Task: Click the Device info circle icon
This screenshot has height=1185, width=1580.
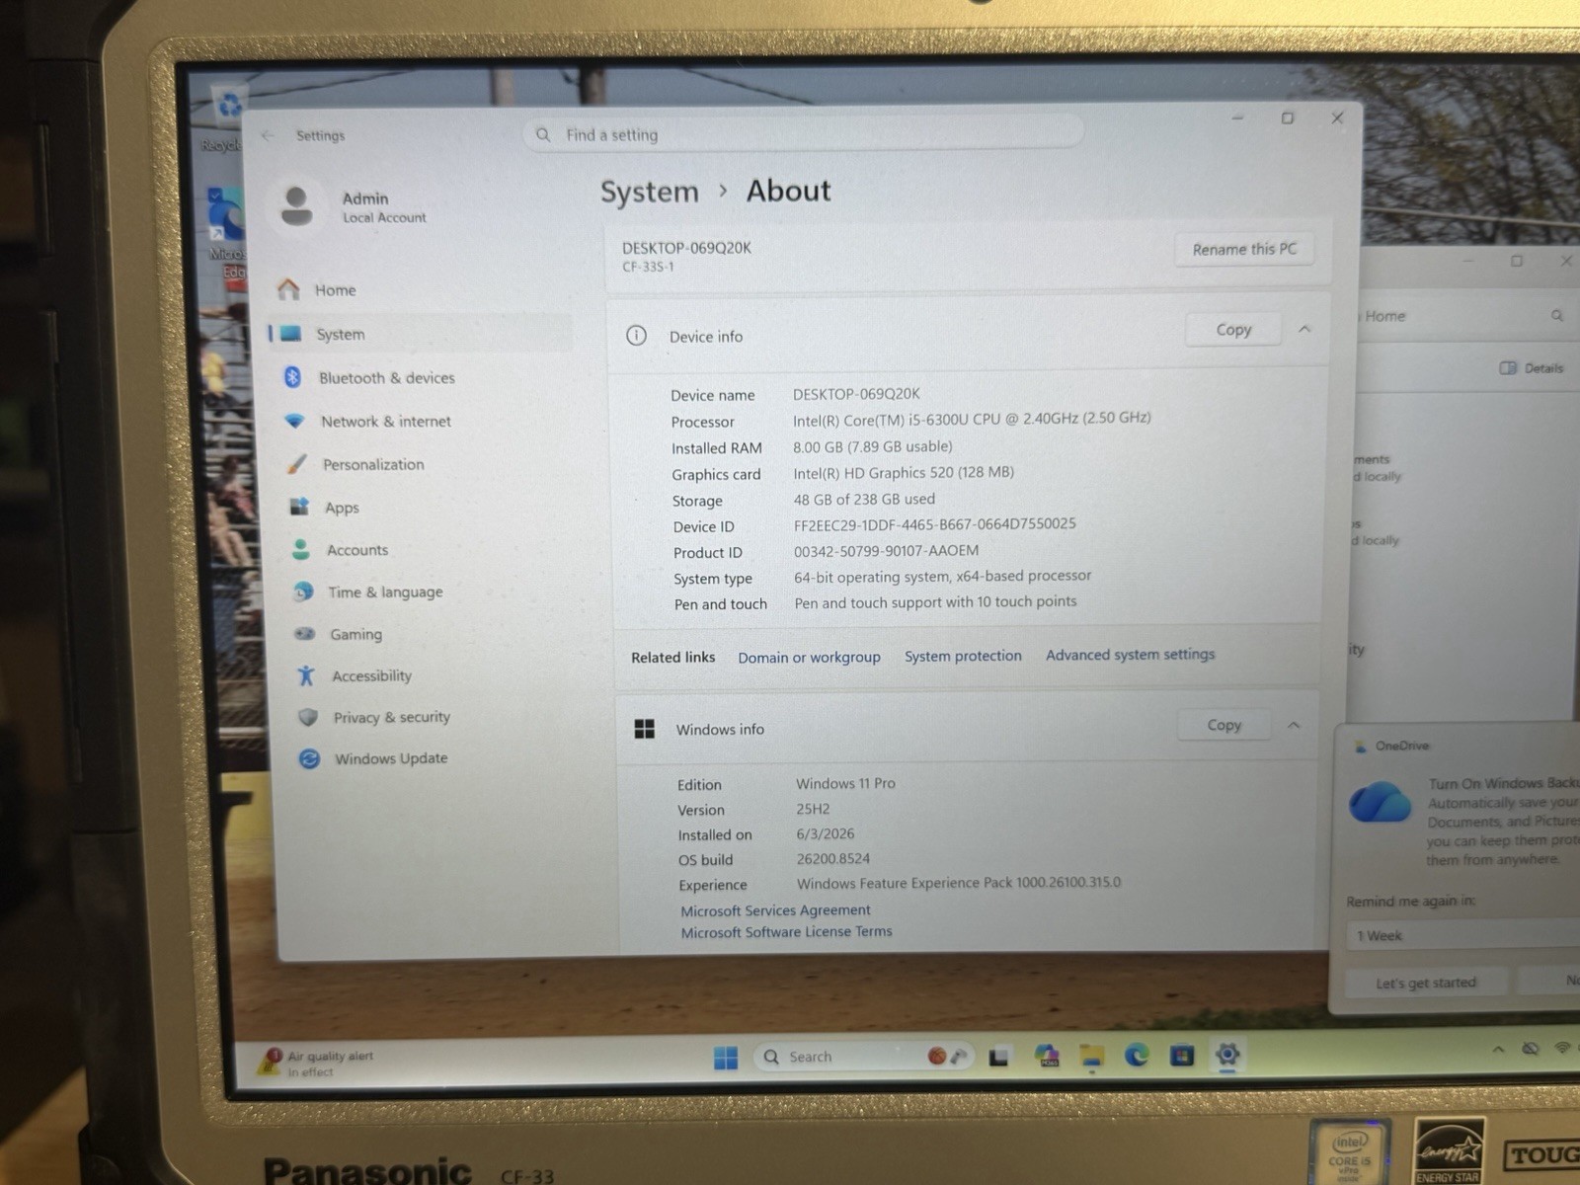Action: 637,336
